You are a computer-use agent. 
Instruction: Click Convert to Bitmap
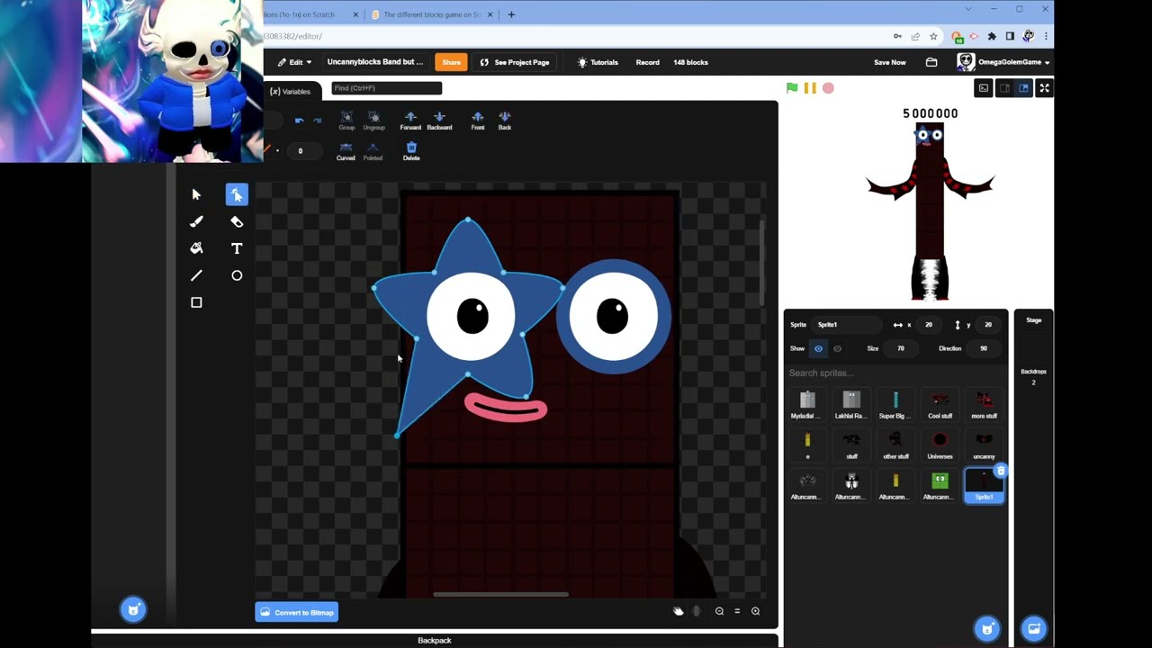pyautogui.click(x=297, y=612)
